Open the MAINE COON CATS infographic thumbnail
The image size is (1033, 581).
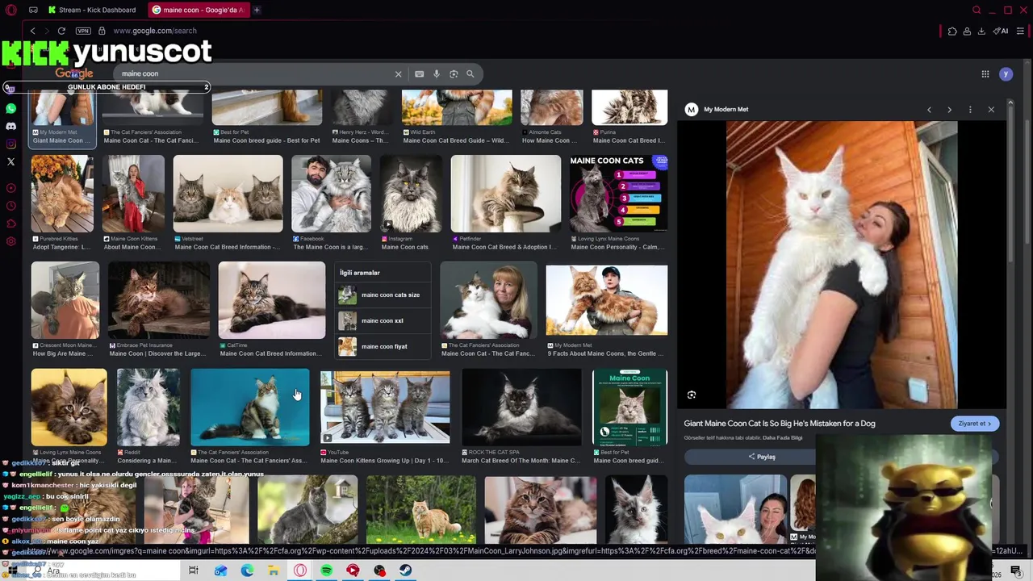coord(618,194)
